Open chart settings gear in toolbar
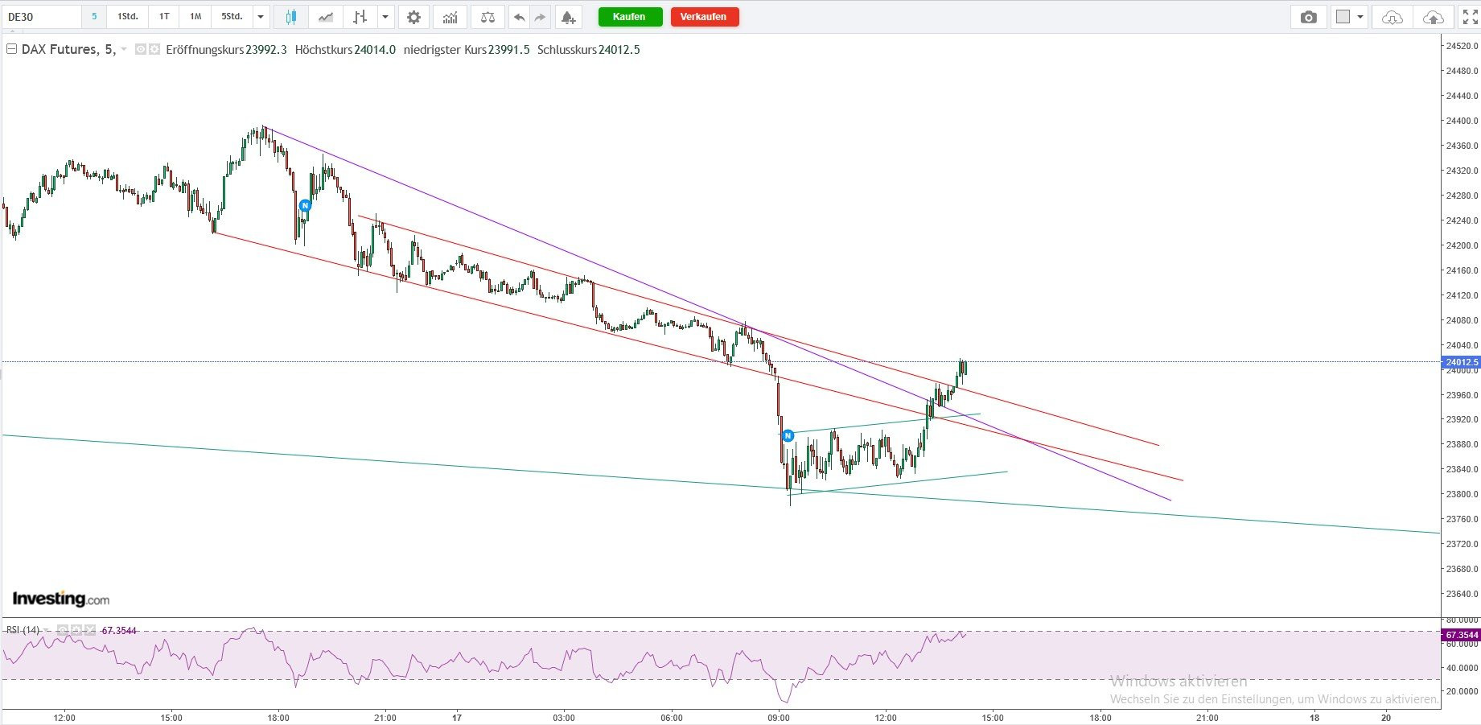The height and width of the screenshot is (725, 1481). pyautogui.click(x=413, y=17)
